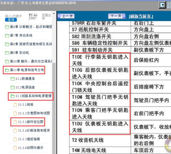This screenshot has width=171, height=154.
Task: Click the 输入关键字 keyword input field
Action: (14, 16)
